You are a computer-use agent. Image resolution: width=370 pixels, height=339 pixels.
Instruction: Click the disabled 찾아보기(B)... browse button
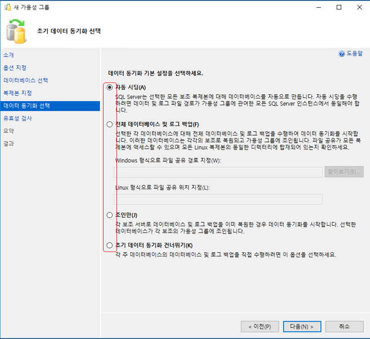tap(344, 172)
